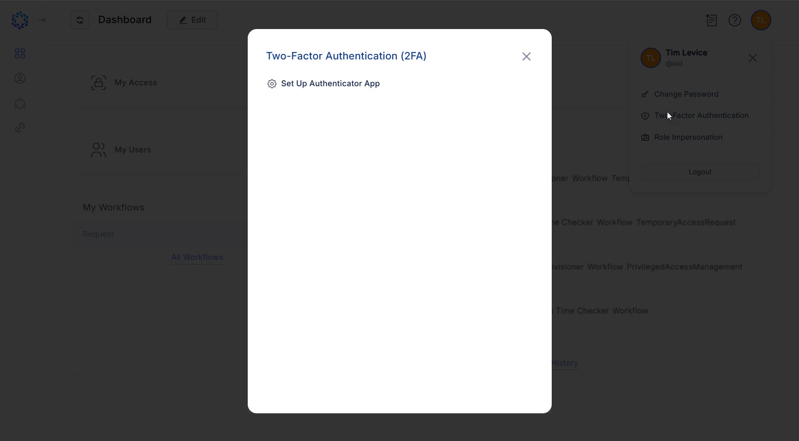Screen dimensions: 799x441
Task: Open the TL avatar in the top right
Action: point(761,20)
